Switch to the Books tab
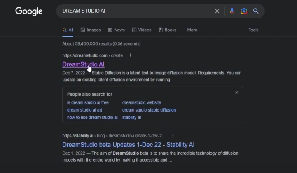 coord(168,30)
